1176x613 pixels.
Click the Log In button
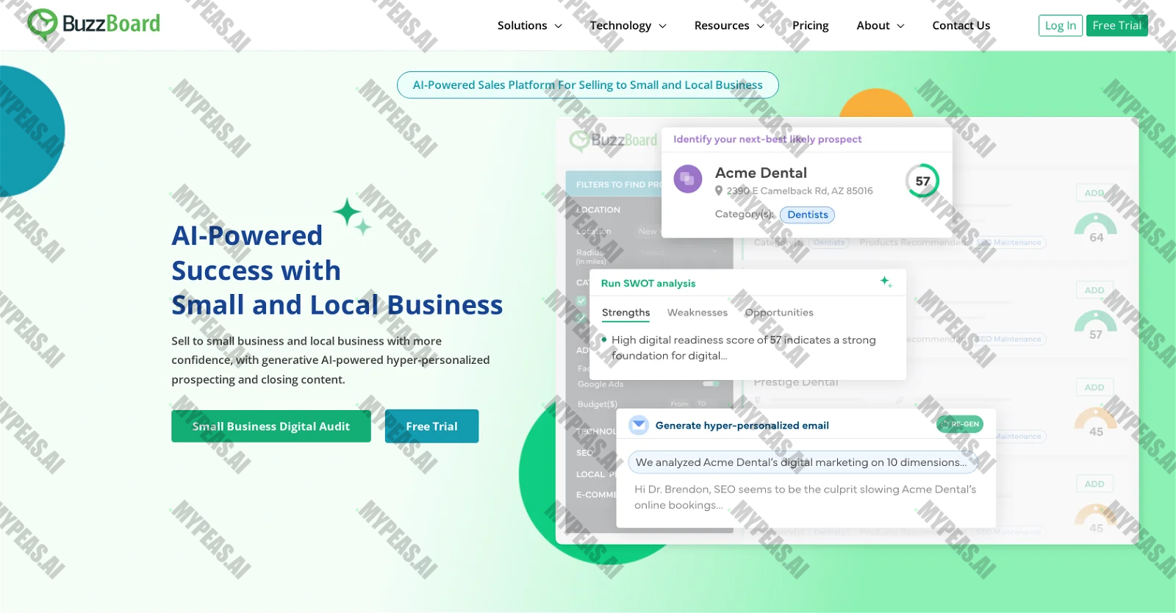(x=1060, y=25)
